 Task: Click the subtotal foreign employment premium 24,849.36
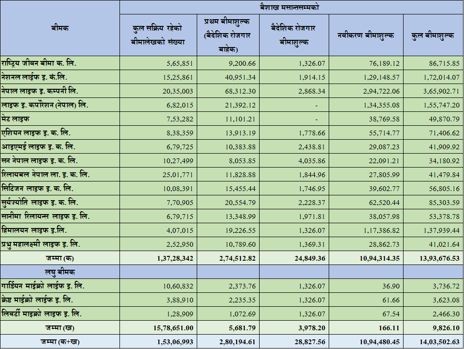click(310, 258)
